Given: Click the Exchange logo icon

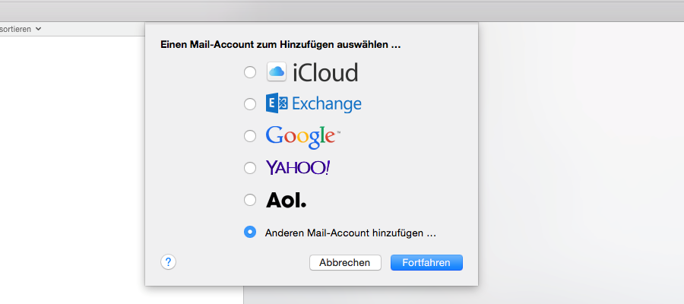Looking at the screenshot, I should 277,104.
